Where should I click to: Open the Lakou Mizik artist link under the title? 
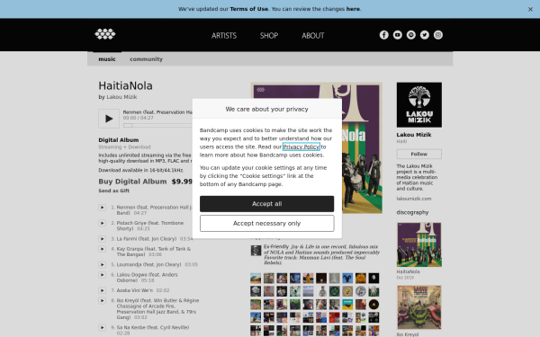(121, 97)
